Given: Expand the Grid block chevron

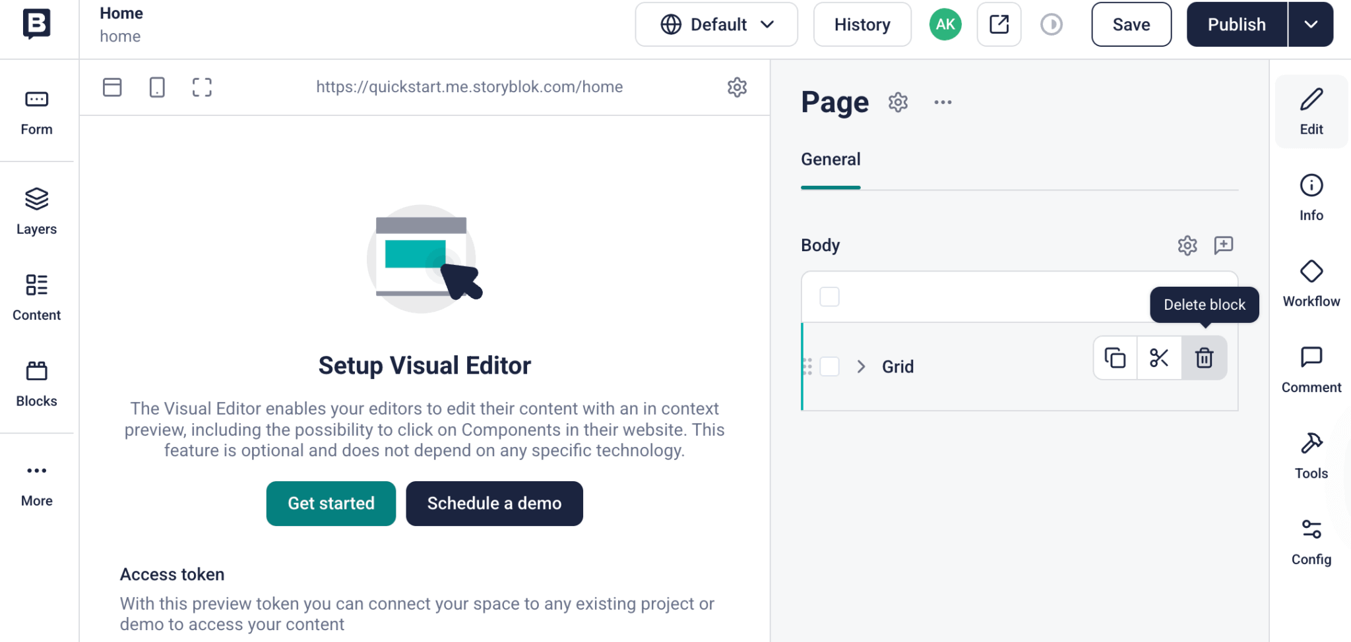Looking at the screenshot, I should click(x=861, y=366).
